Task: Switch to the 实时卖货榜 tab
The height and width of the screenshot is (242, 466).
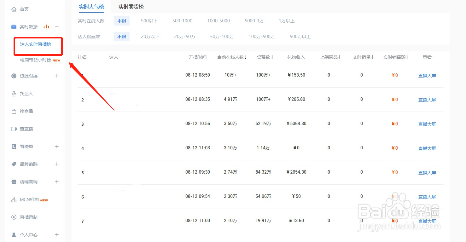Action: pyautogui.click(x=131, y=7)
